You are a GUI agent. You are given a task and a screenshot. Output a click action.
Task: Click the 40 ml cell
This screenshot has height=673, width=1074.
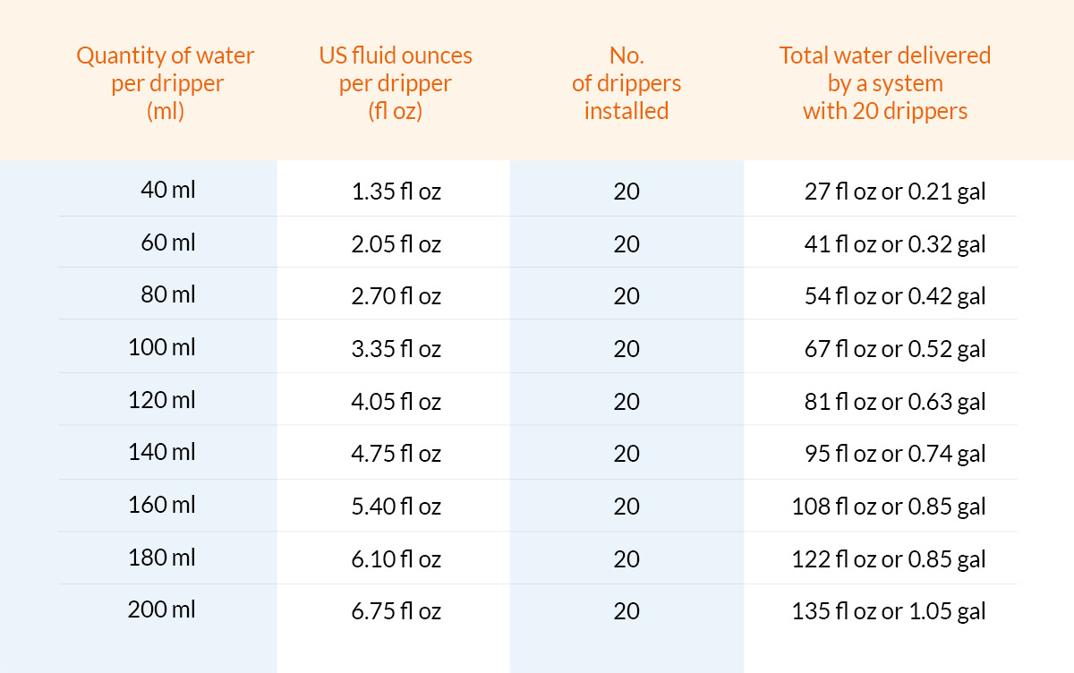coord(168,190)
